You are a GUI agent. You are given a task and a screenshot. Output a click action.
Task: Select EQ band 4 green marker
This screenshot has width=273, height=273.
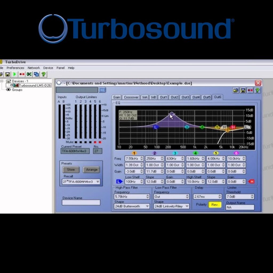(195, 153)
